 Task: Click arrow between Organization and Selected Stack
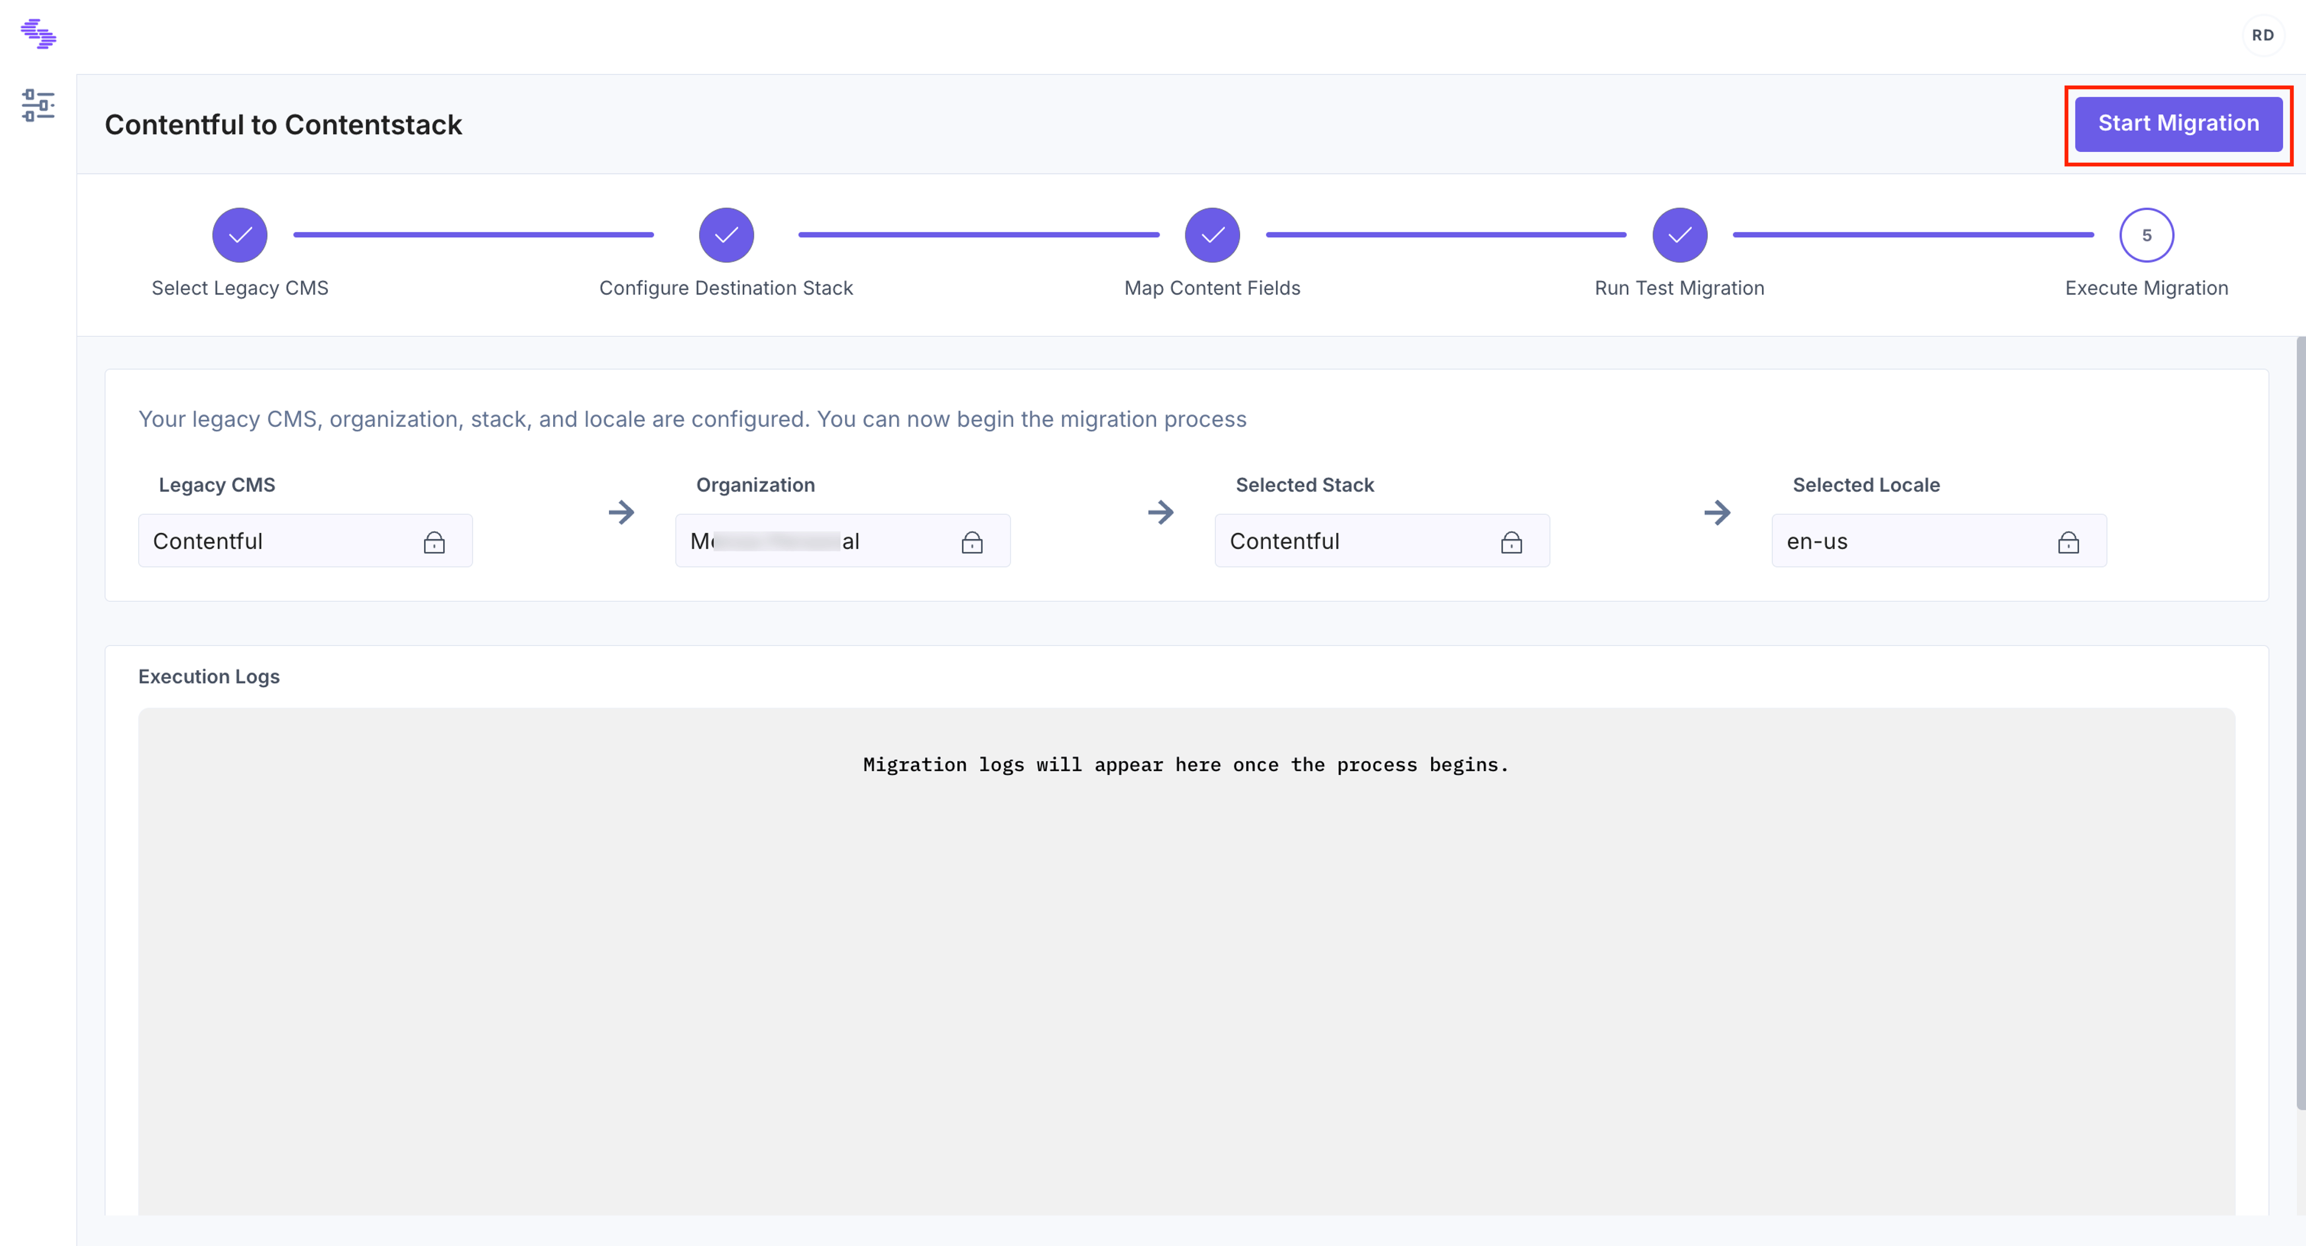pyautogui.click(x=1160, y=513)
